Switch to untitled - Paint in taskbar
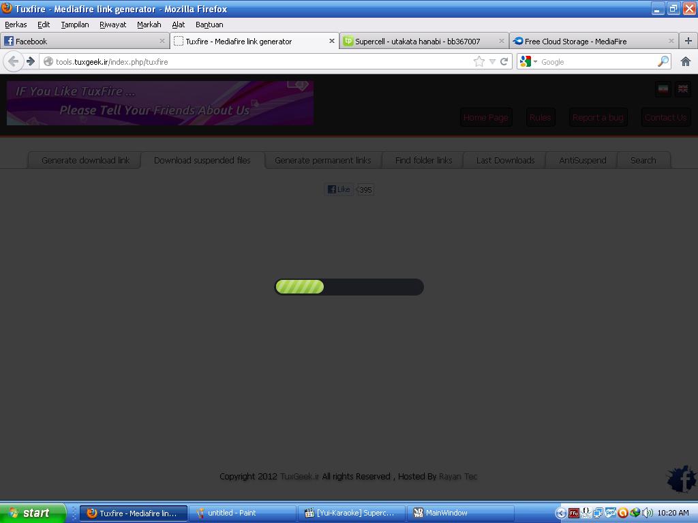The width and height of the screenshot is (698, 523). tap(243, 513)
